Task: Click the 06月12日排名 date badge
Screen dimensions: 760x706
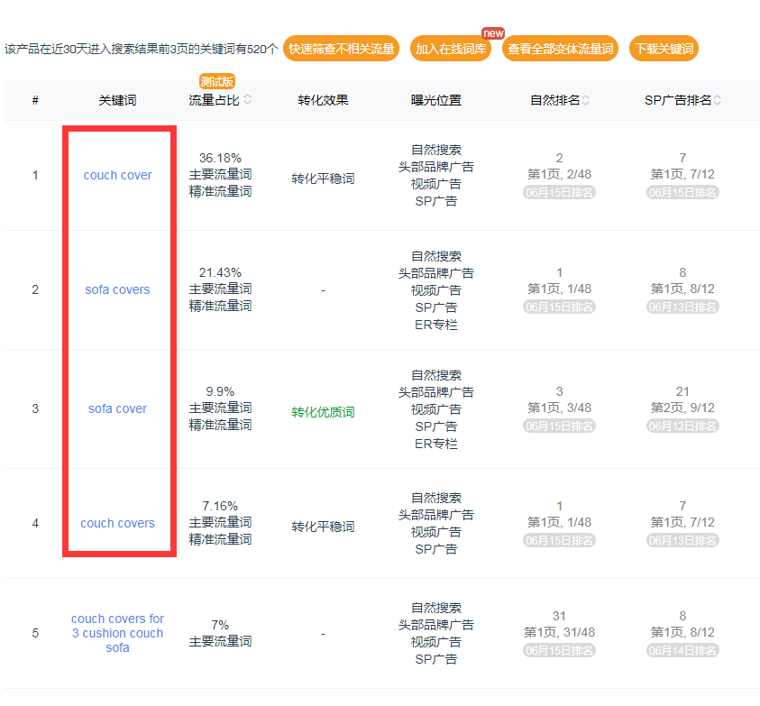Action: click(x=682, y=426)
